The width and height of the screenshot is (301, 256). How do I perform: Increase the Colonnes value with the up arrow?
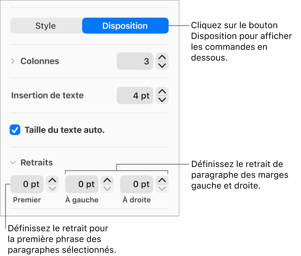[x=162, y=58]
